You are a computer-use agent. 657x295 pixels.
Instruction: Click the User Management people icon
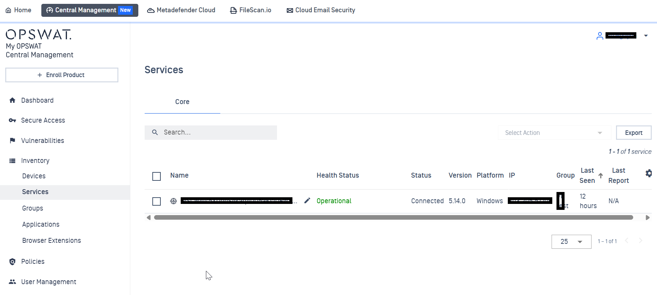click(13, 282)
